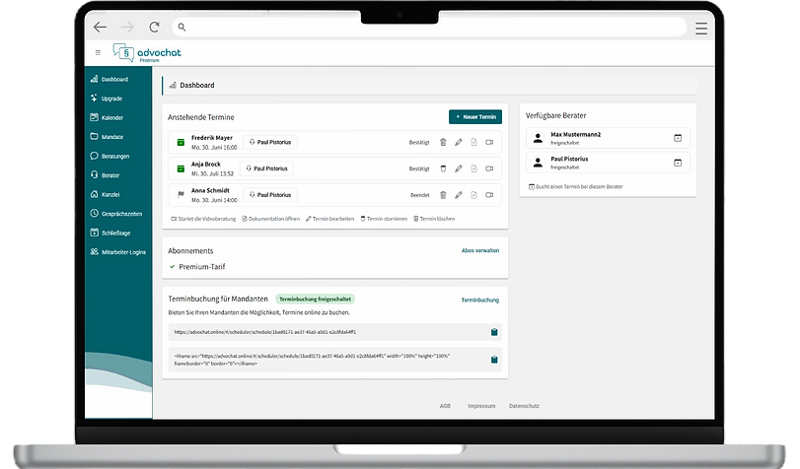Image resolution: width=800 pixels, height=469 pixels.
Task: Click the Dashboard page heading
Action: click(x=197, y=85)
